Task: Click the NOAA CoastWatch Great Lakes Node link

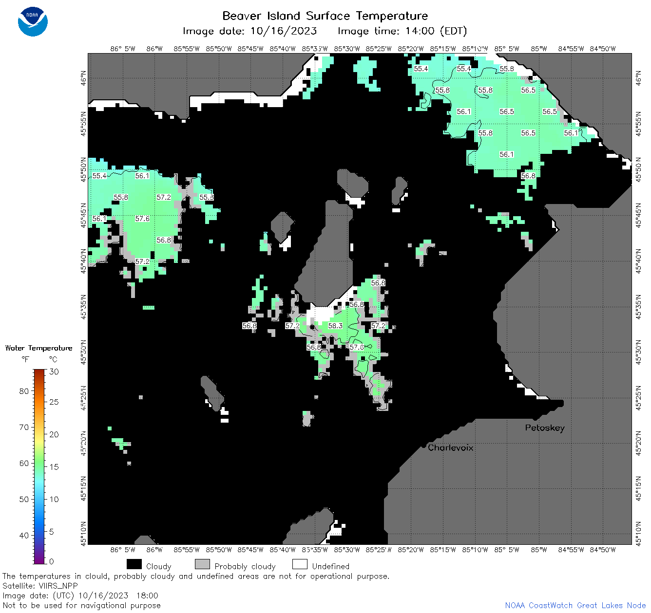Action: point(575,605)
